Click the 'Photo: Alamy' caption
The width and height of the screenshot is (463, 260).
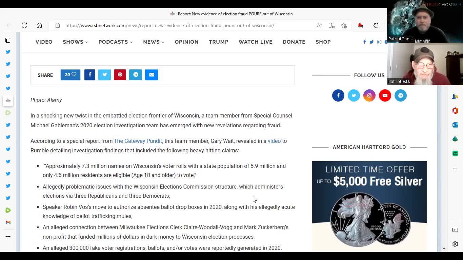tap(46, 100)
